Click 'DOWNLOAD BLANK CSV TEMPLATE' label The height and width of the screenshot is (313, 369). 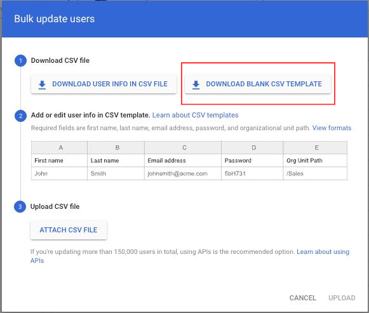click(x=264, y=84)
